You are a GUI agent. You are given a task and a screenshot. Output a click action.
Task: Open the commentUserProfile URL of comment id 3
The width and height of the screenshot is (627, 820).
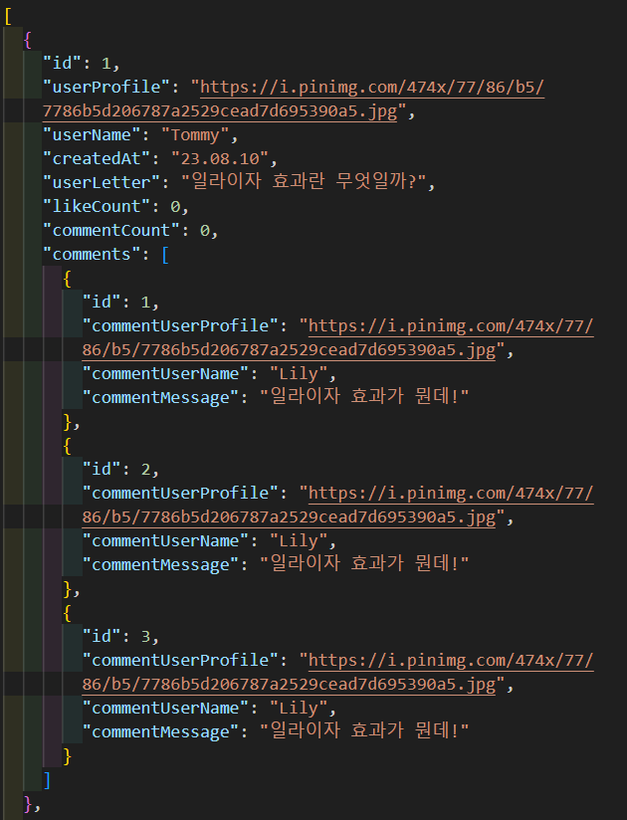[x=451, y=661]
